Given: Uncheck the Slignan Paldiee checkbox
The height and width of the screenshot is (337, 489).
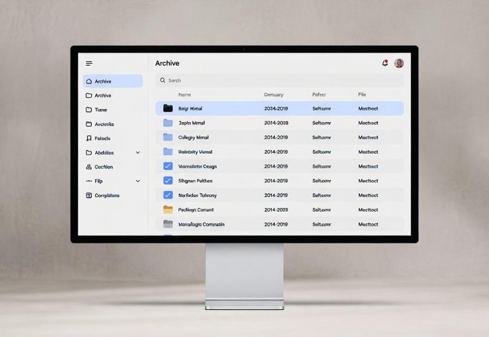Looking at the screenshot, I should [x=168, y=181].
